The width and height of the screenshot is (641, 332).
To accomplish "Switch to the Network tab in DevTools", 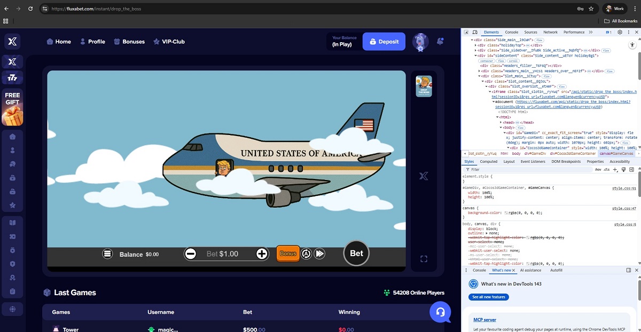I will (x=550, y=32).
